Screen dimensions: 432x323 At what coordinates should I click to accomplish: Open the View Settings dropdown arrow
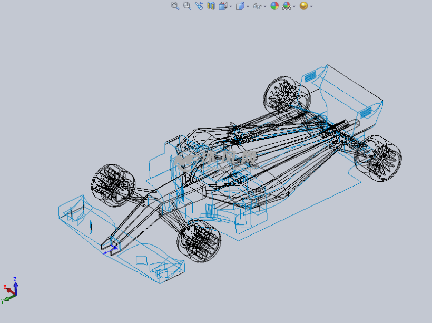click(311, 7)
